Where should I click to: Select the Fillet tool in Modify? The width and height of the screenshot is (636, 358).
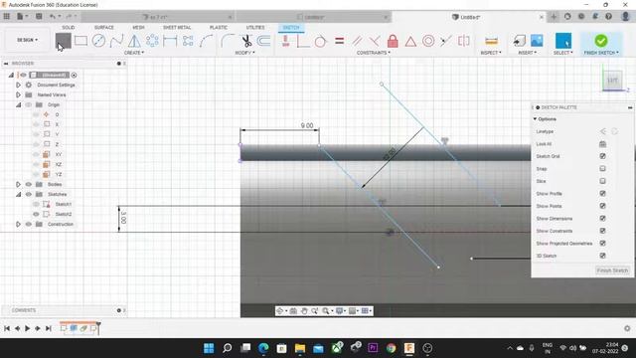[228, 41]
